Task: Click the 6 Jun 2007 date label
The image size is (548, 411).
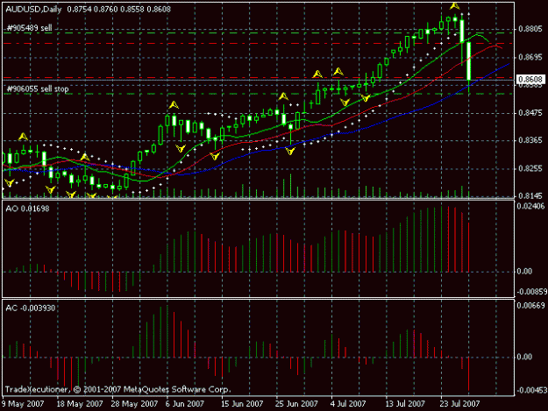Action: pos(184,404)
